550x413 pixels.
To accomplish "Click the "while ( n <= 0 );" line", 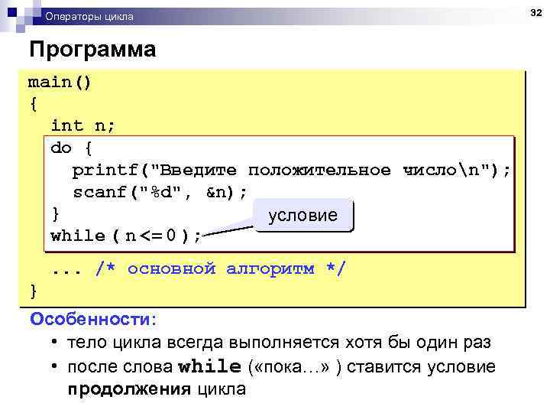I will (x=125, y=236).
